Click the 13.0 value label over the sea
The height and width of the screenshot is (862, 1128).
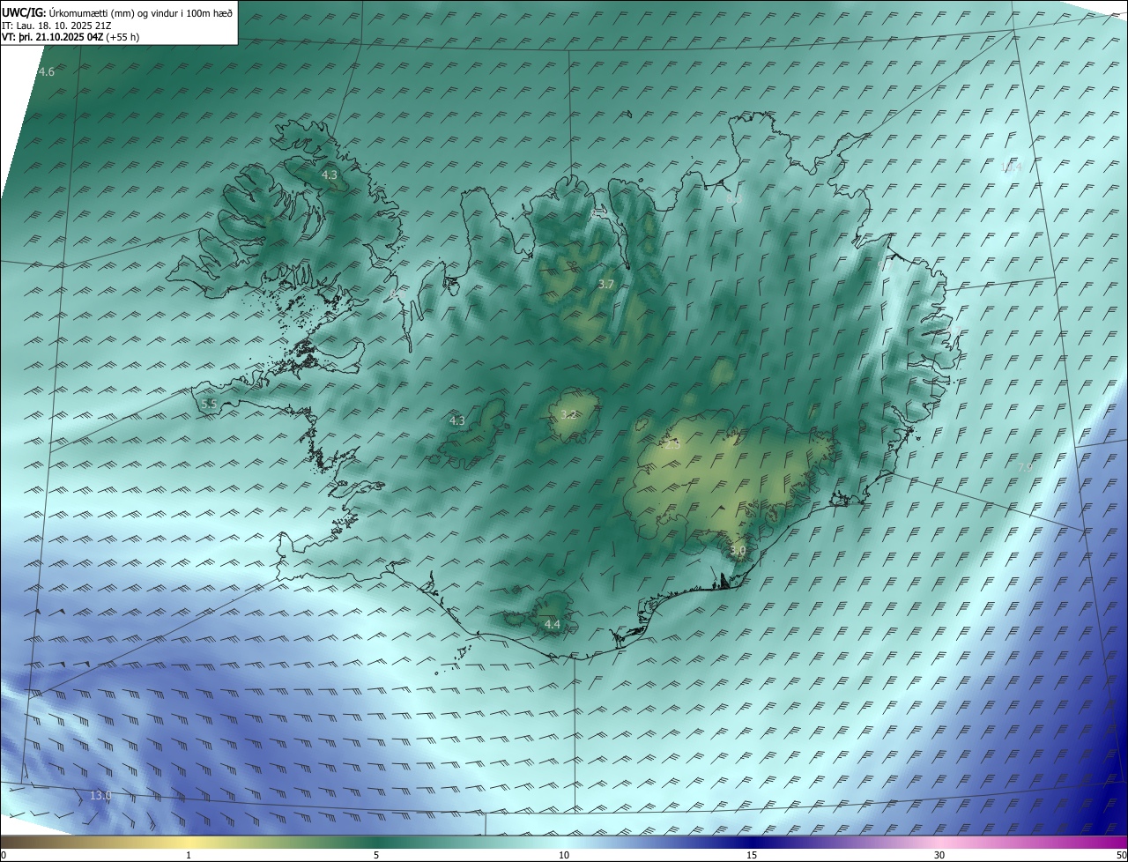[x=100, y=796]
